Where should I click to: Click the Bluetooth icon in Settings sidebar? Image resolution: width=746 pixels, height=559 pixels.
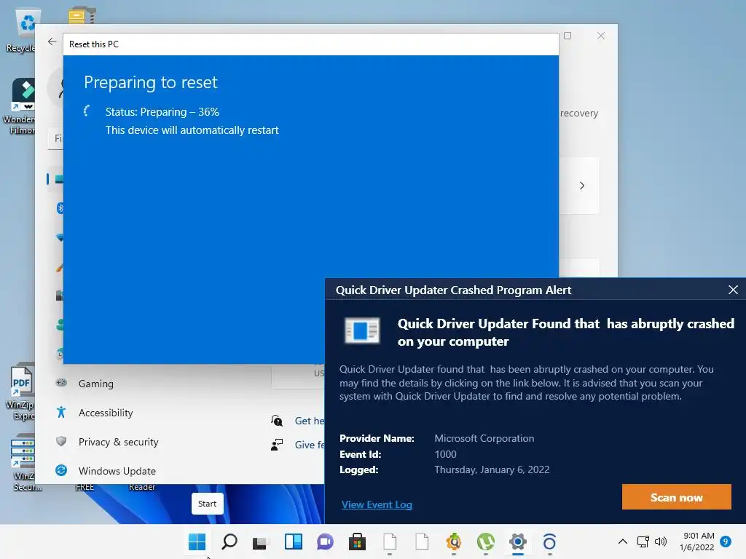60,207
